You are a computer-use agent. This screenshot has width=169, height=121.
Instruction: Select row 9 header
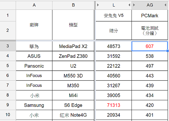pyautogui.click(x=8, y=105)
